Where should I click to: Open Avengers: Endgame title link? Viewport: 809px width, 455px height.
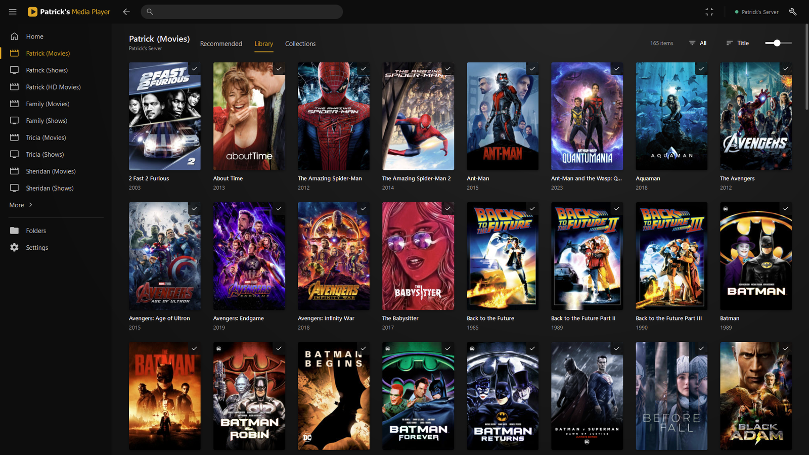pyautogui.click(x=239, y=318)
